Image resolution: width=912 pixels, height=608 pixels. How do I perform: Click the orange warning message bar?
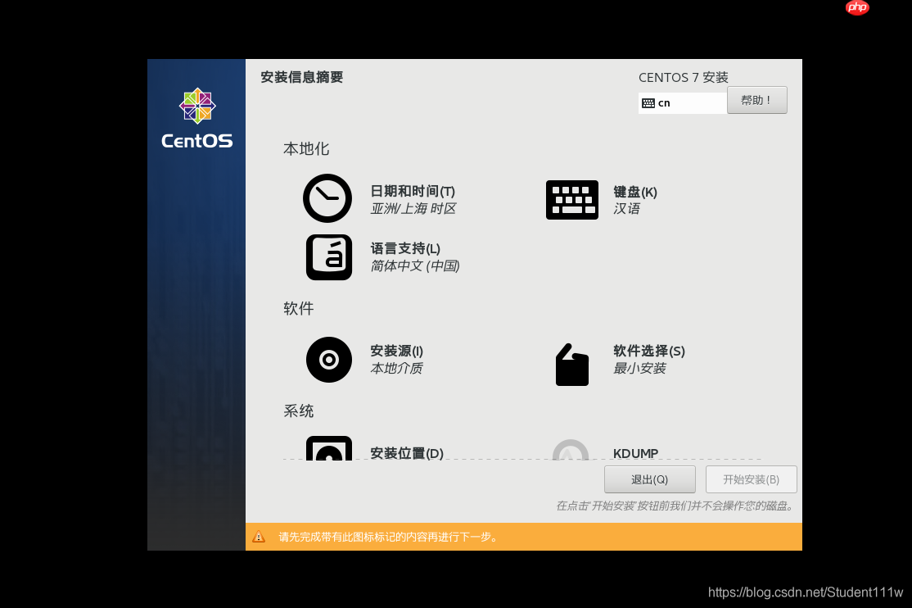coord(524,536)
